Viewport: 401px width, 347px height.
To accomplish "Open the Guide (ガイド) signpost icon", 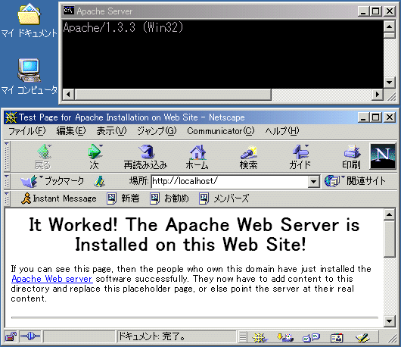I will pos(300,157).
